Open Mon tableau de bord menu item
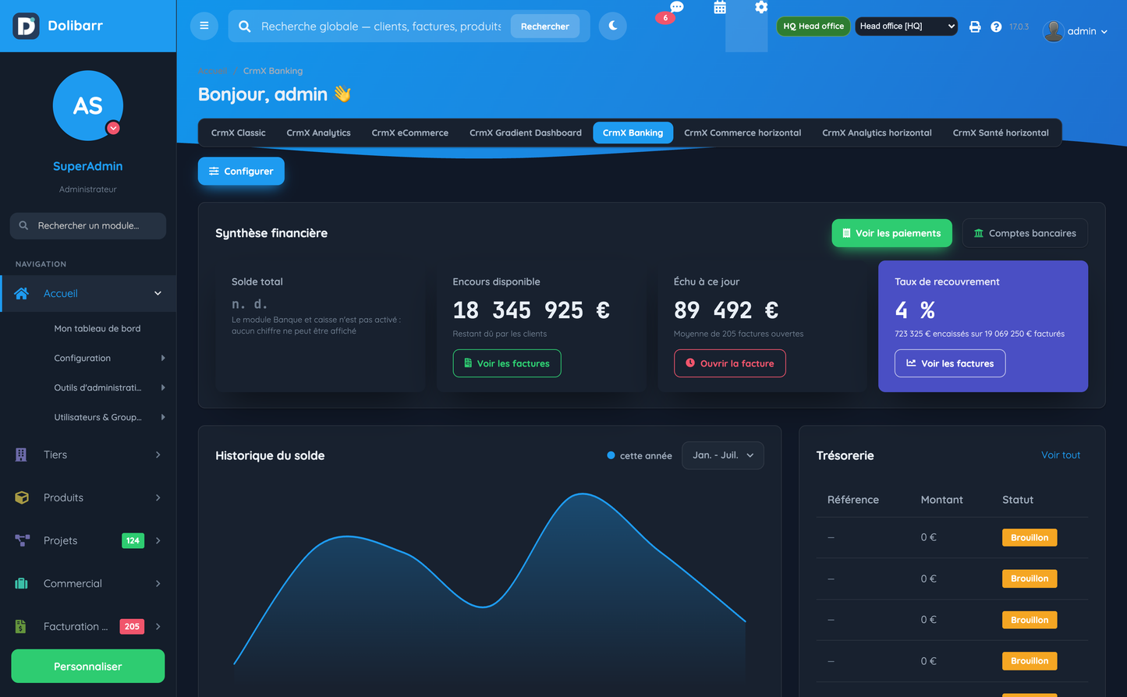The height and width of the screenshot is (697, 1127). click(x=97, y=328)
